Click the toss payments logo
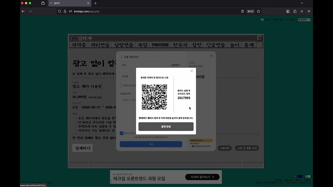The image size is (333, 187). [201, 146]
